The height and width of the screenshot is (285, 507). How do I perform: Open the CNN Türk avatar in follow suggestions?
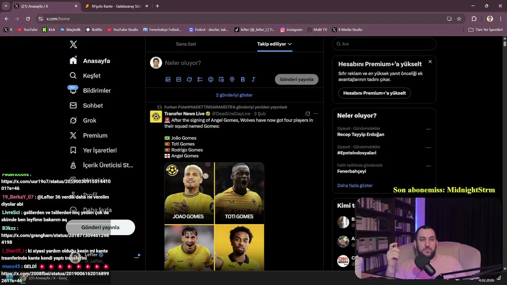pyautogui.click(x=343, y=261)
